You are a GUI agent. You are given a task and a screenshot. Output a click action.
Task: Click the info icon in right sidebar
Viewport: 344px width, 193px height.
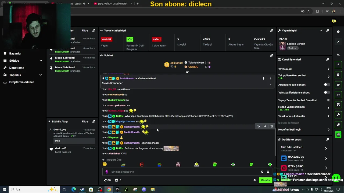338,32
